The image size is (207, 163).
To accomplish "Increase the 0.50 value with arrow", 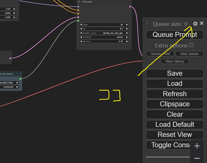I will [14, 9].
